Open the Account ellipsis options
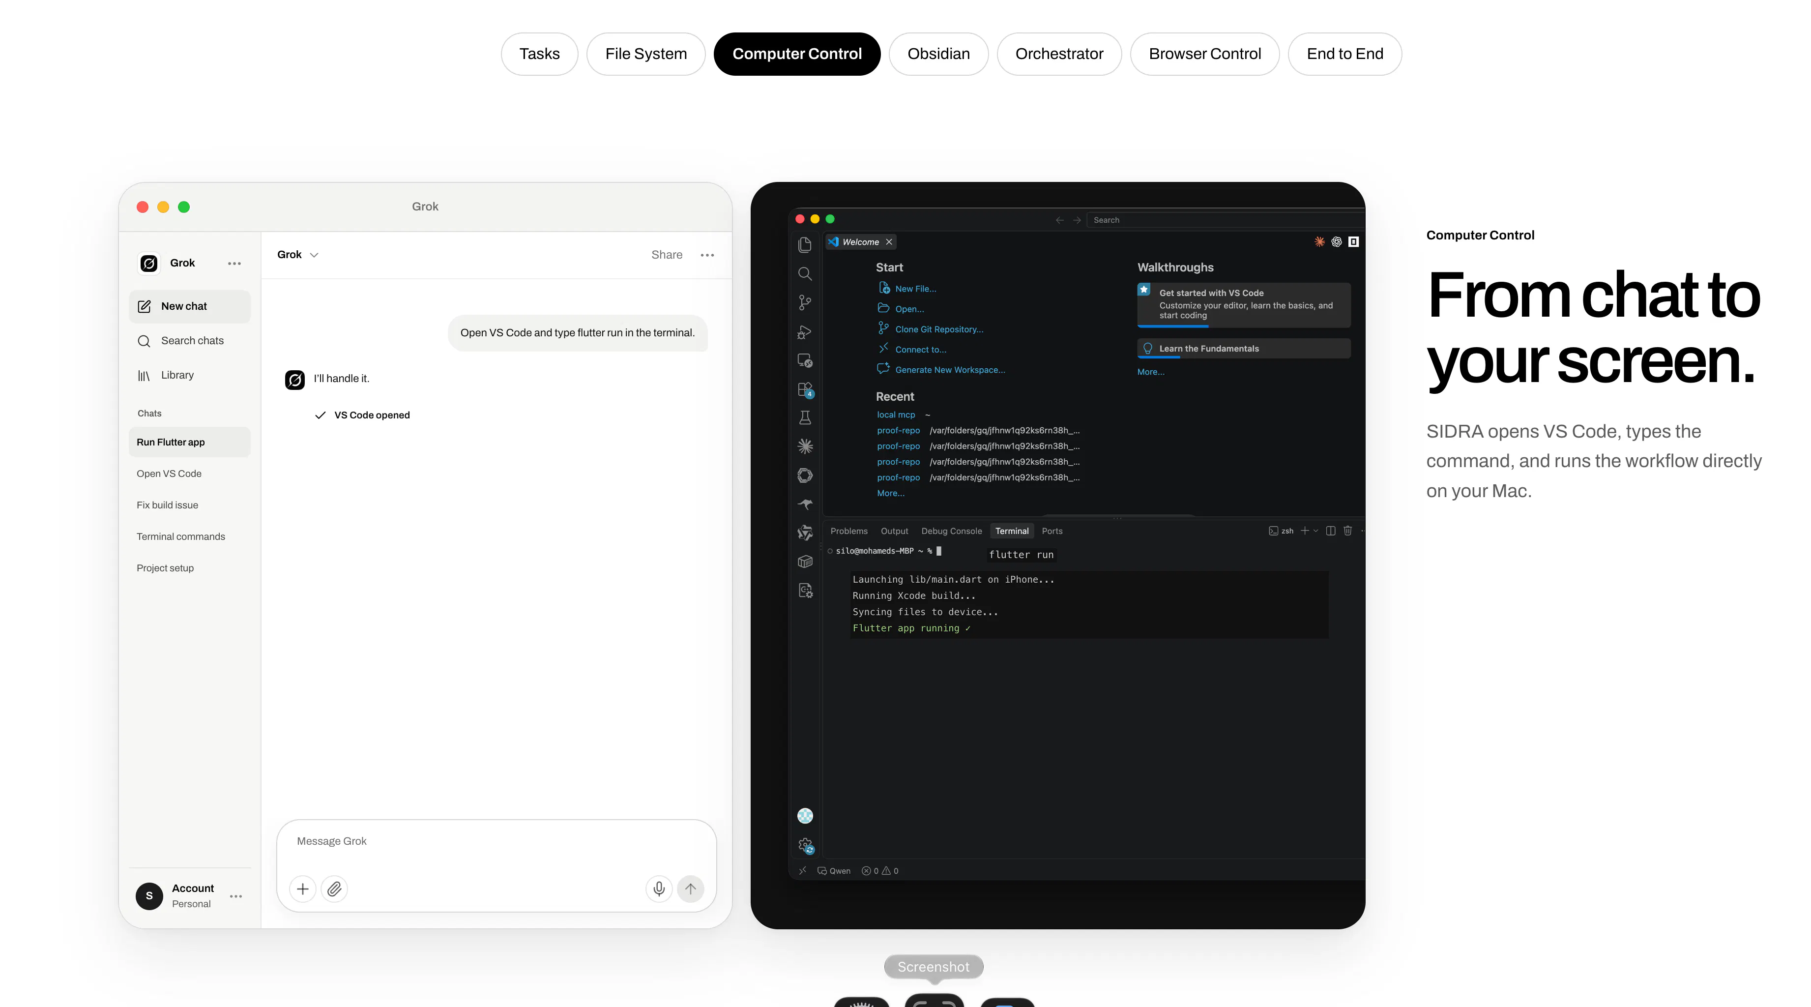Viewport: 1811px width, 1007px height. [235, 896]
